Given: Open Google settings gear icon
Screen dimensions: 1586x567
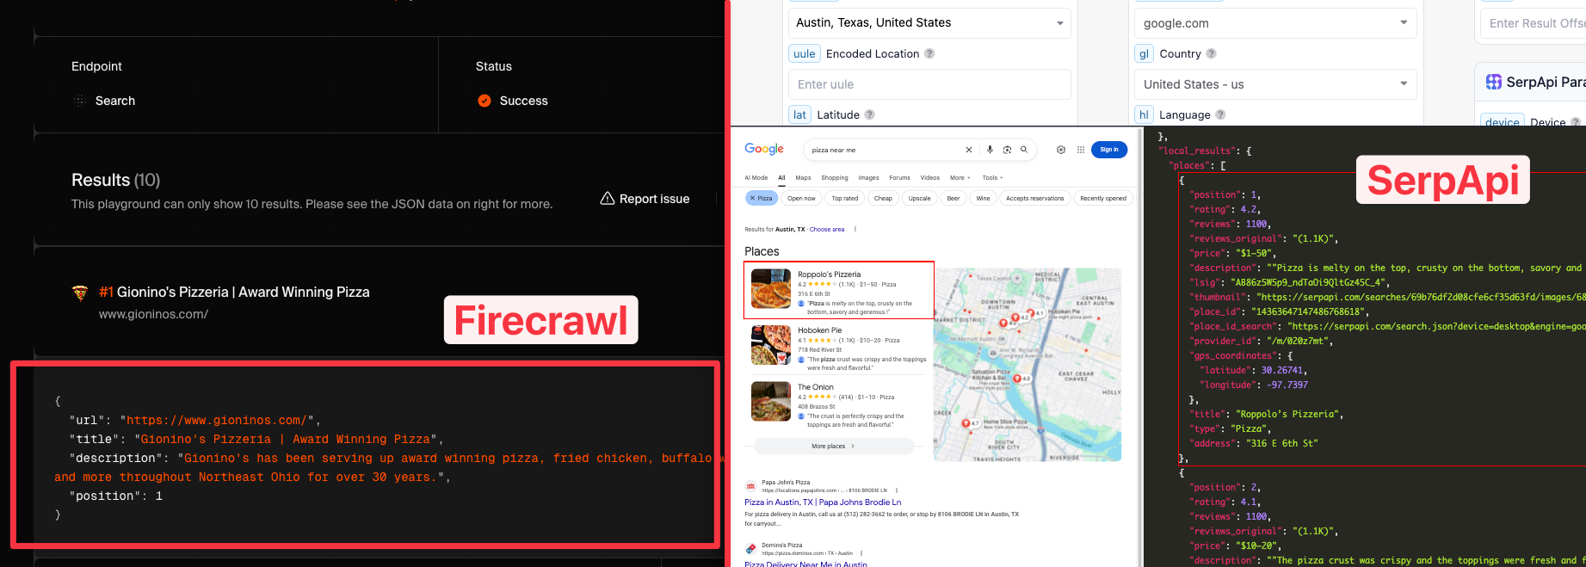Looking at the screenshot, I should click(1061, 150).
